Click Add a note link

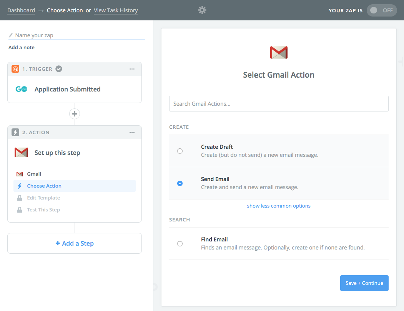coord(22,47)
